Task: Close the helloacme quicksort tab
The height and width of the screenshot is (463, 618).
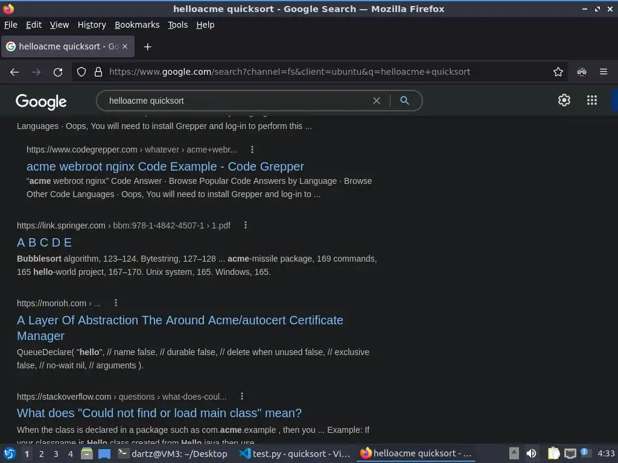Action: (x=125, y=46)
